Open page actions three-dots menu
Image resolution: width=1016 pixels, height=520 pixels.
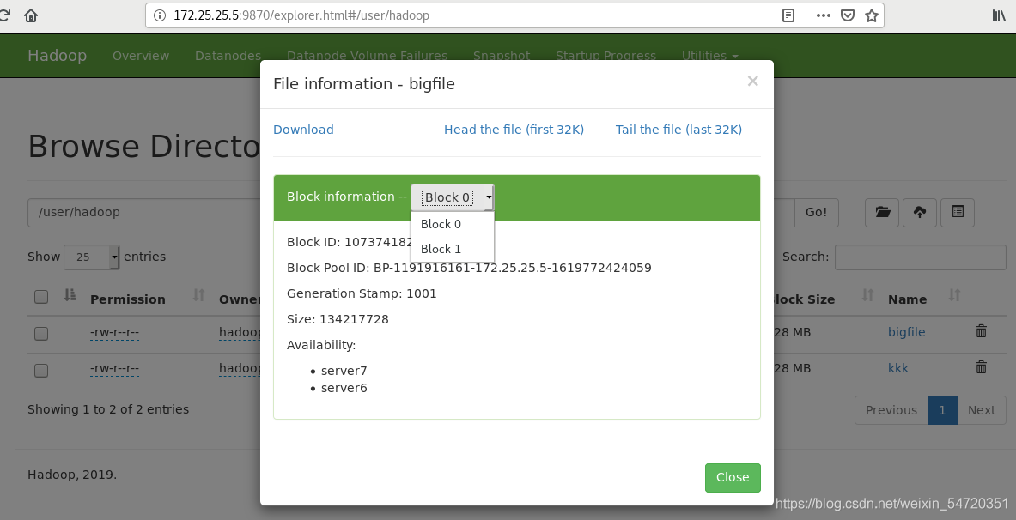[823, 15]
